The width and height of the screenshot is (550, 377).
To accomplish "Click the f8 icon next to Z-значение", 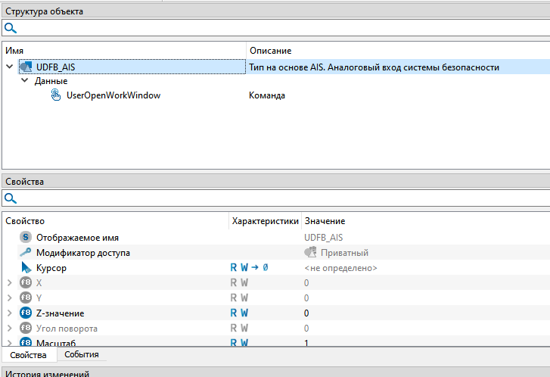I will [26, 313].
